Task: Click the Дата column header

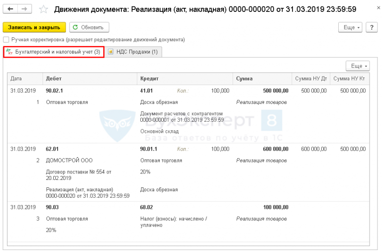Action: click(x=25, y=79)
